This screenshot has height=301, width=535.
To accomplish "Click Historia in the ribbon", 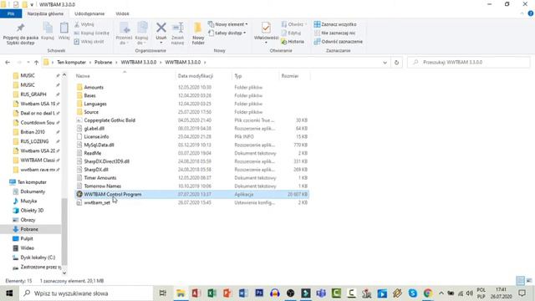I will coord(293,42).
